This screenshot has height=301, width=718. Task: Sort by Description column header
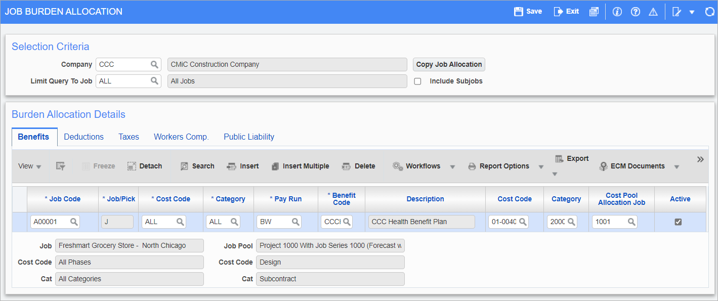[x=425, y=199]
